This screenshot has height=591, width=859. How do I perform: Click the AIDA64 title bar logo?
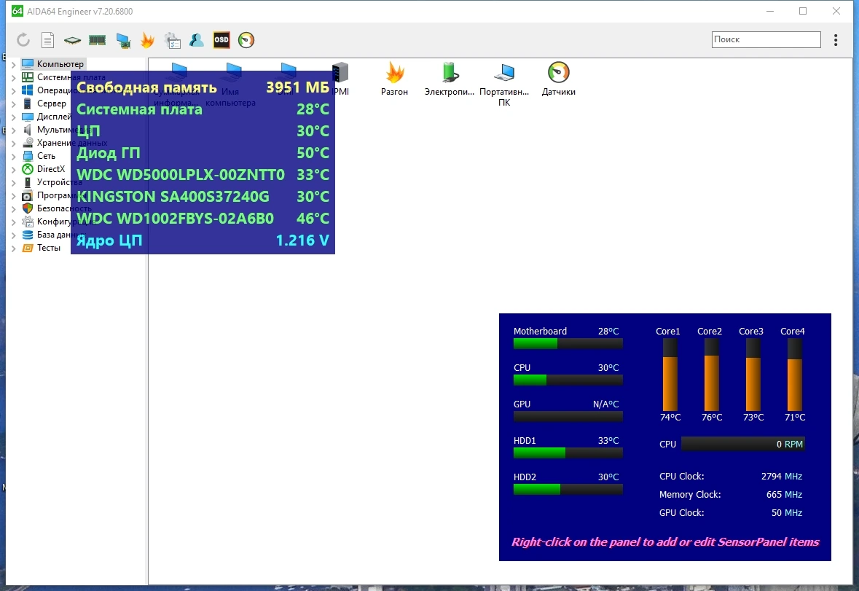[x=17, y=11]
